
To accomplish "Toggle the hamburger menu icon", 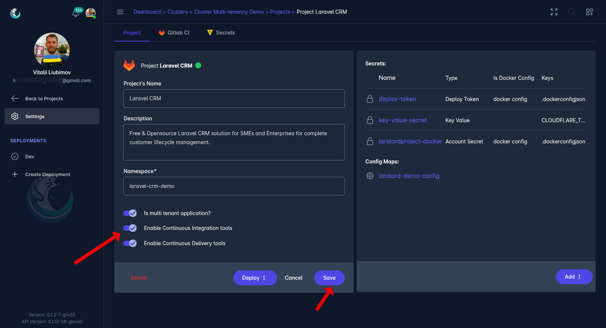I will (120, 12).
